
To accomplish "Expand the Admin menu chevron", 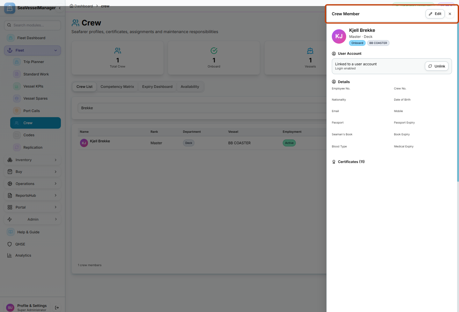I will point(56,219).
